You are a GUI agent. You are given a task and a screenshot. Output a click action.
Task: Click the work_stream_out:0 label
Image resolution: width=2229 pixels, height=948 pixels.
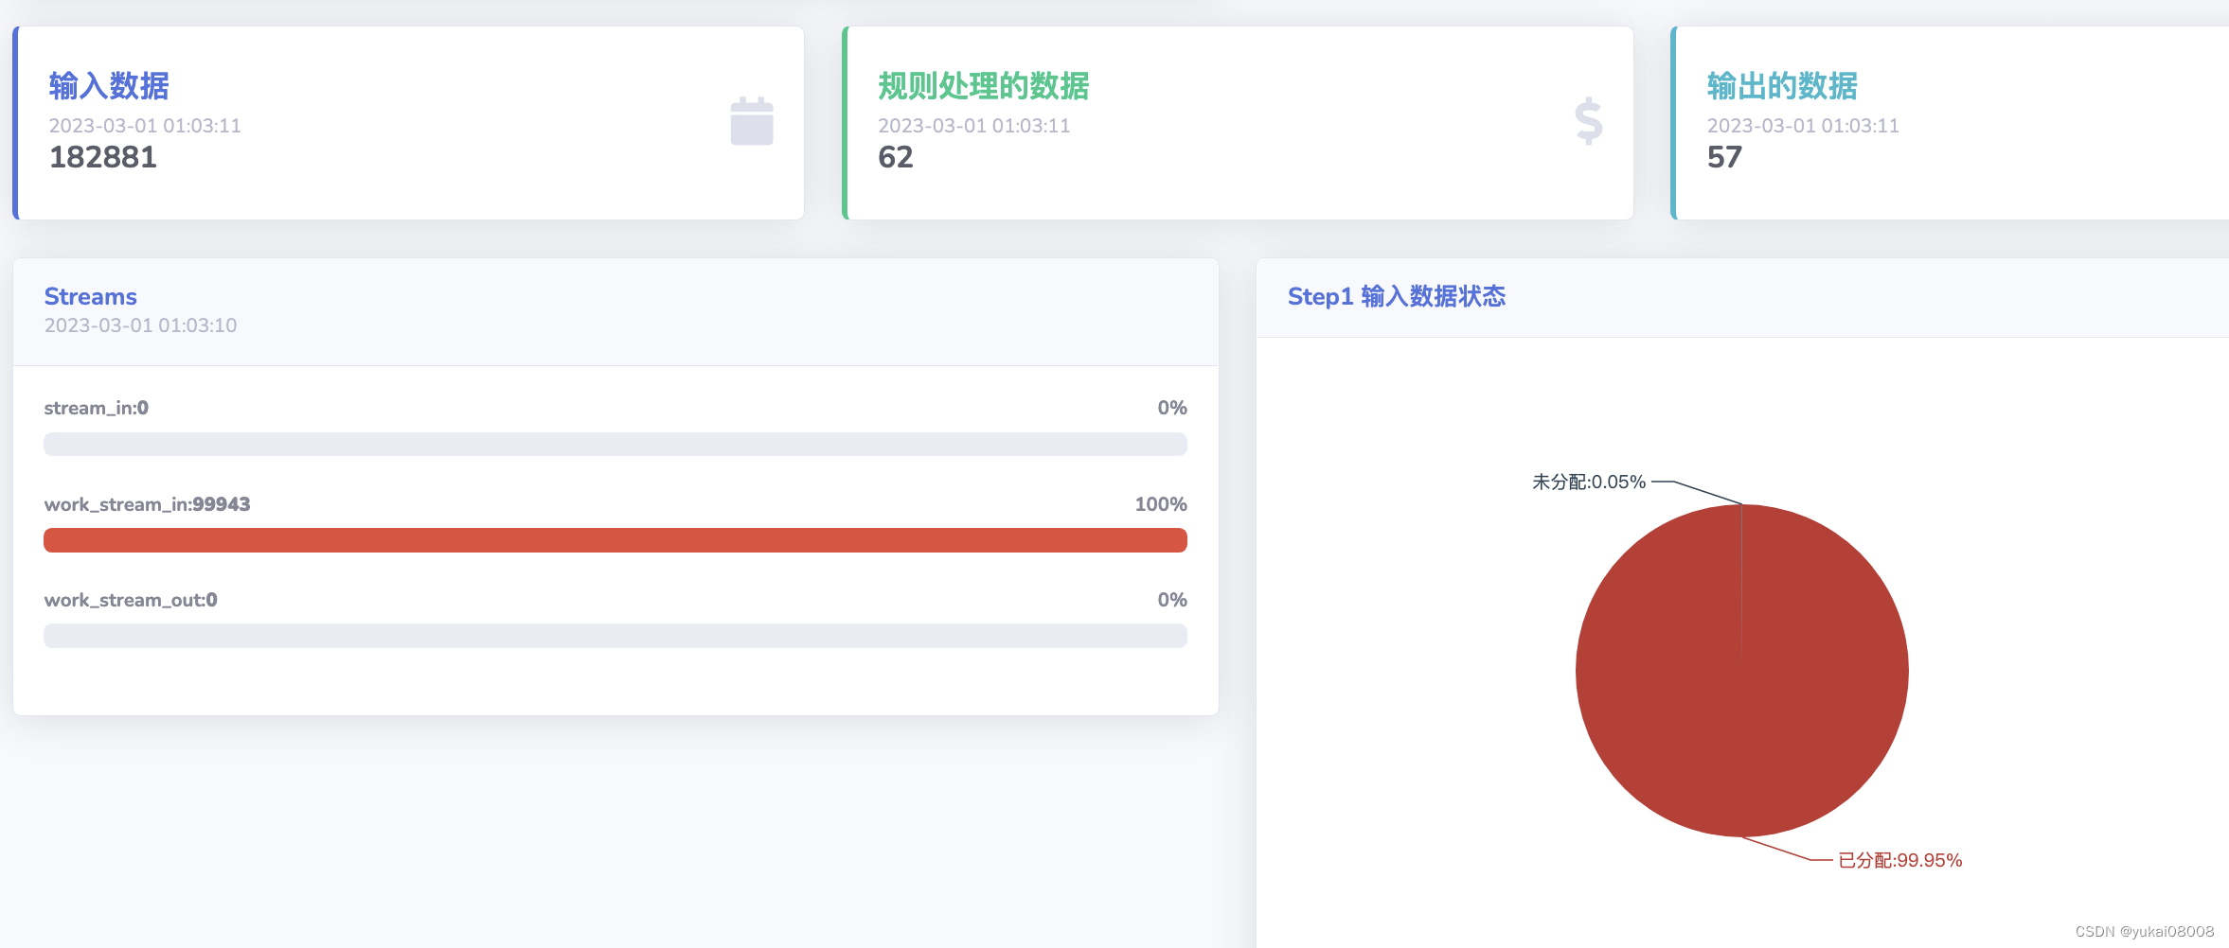coord(131,600)
